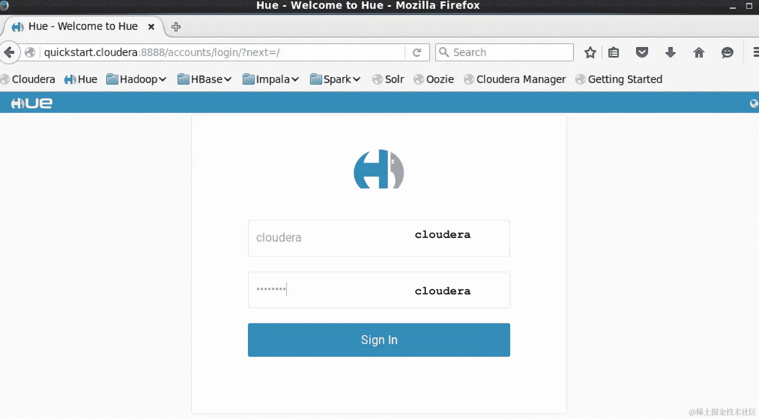Bookmark this page with the star icon
The image size is (759, 419).
[590, 53]
